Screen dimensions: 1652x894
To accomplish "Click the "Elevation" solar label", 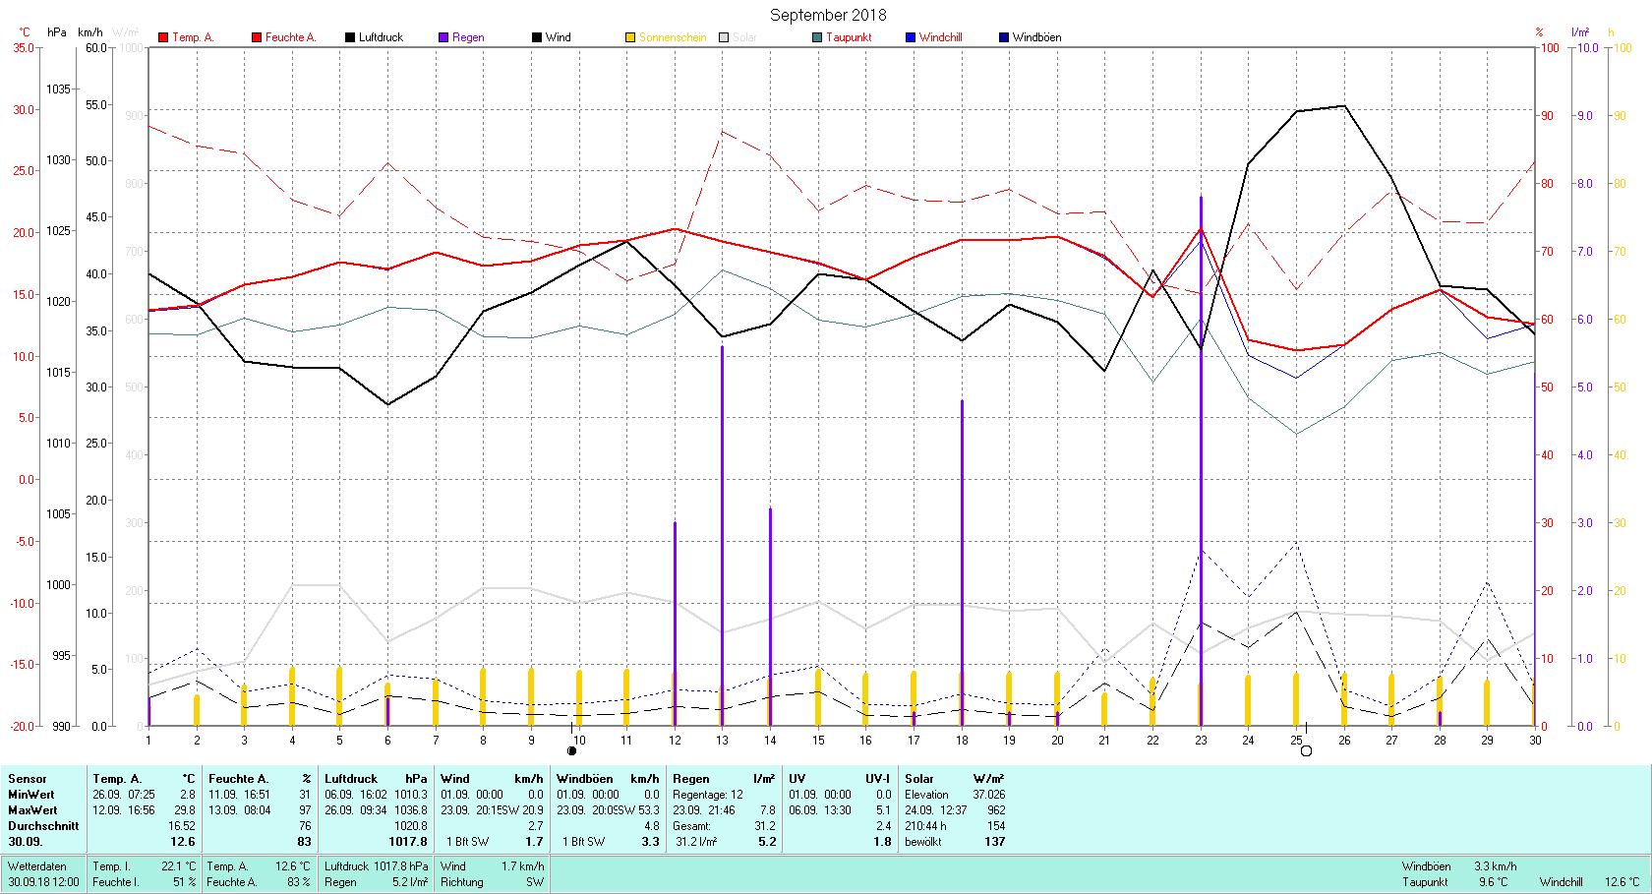I will coord(926,795).
